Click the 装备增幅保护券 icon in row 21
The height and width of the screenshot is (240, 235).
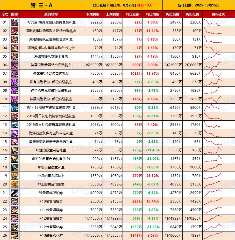tap(15, 193)
